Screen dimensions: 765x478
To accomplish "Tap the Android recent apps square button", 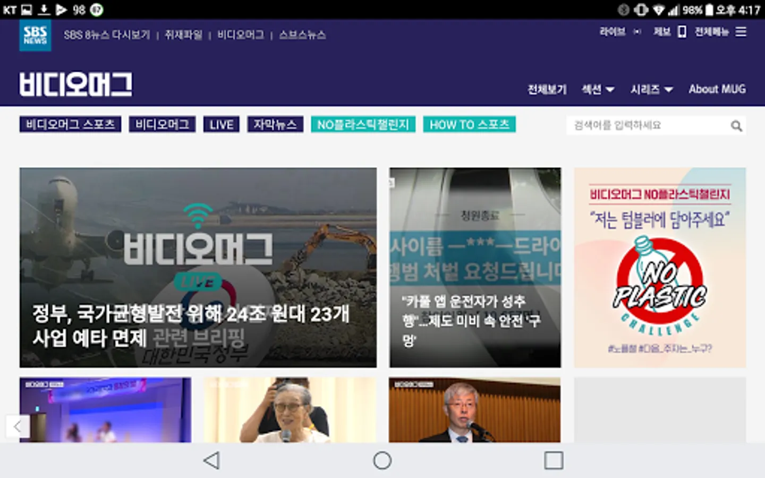I will coord(554,460).
